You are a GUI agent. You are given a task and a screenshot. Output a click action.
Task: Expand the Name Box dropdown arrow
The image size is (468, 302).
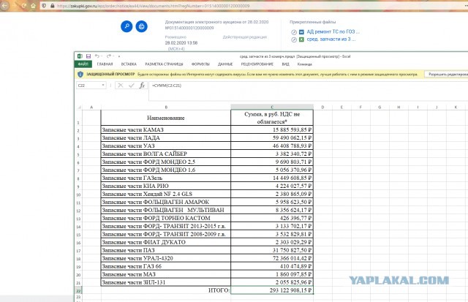click(103, 86)
